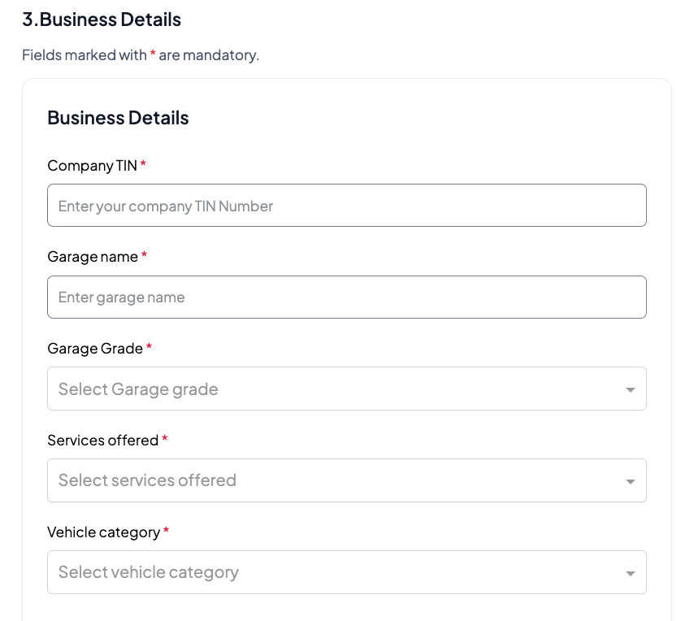The height and width of the screenshot is (621, 681).
Task: Click the Business Details card title
Action: [x=118, y=118]
